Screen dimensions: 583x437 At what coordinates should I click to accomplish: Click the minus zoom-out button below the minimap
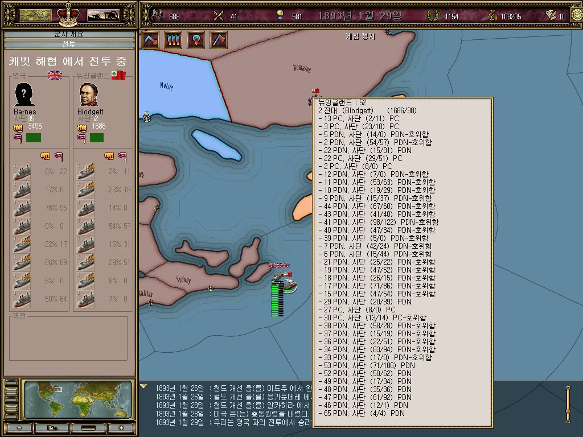point(19,428)
